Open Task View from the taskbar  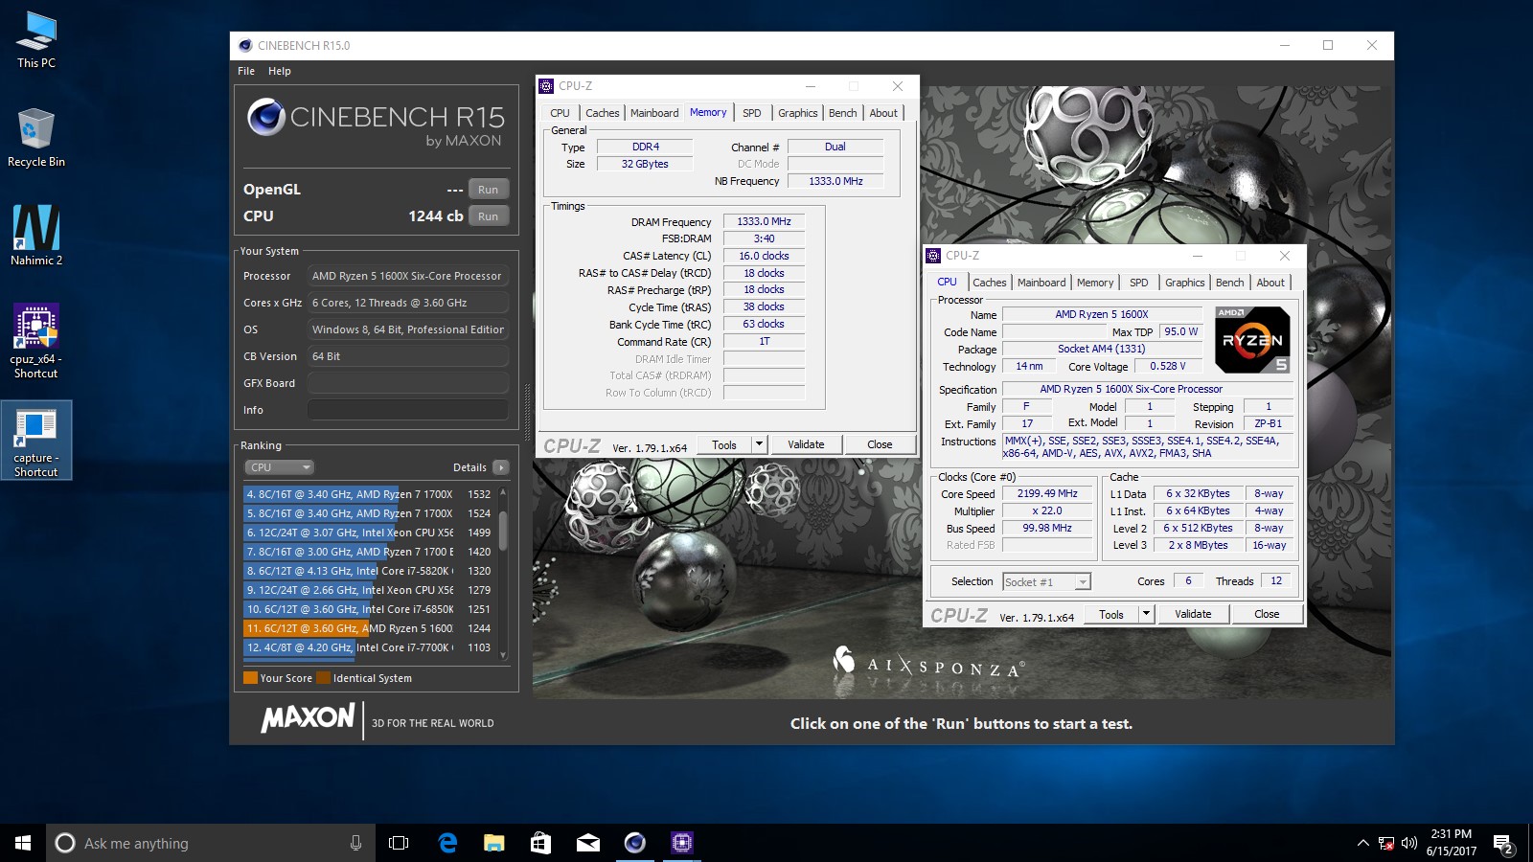399,843
